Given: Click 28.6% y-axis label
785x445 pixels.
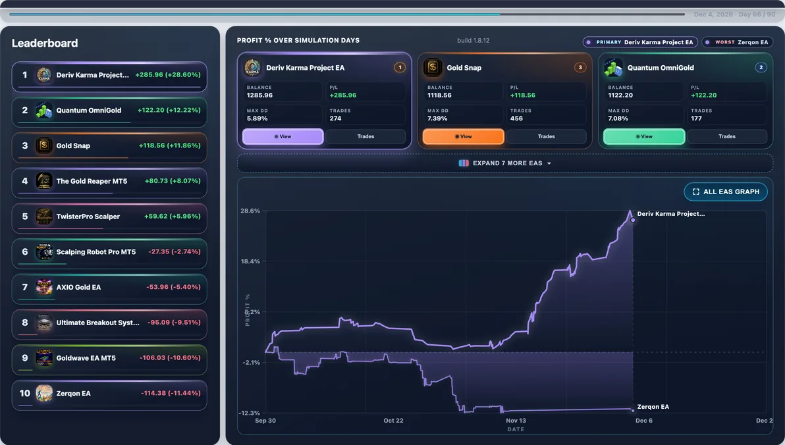Looking at the screenshot, I should point(250,211).
